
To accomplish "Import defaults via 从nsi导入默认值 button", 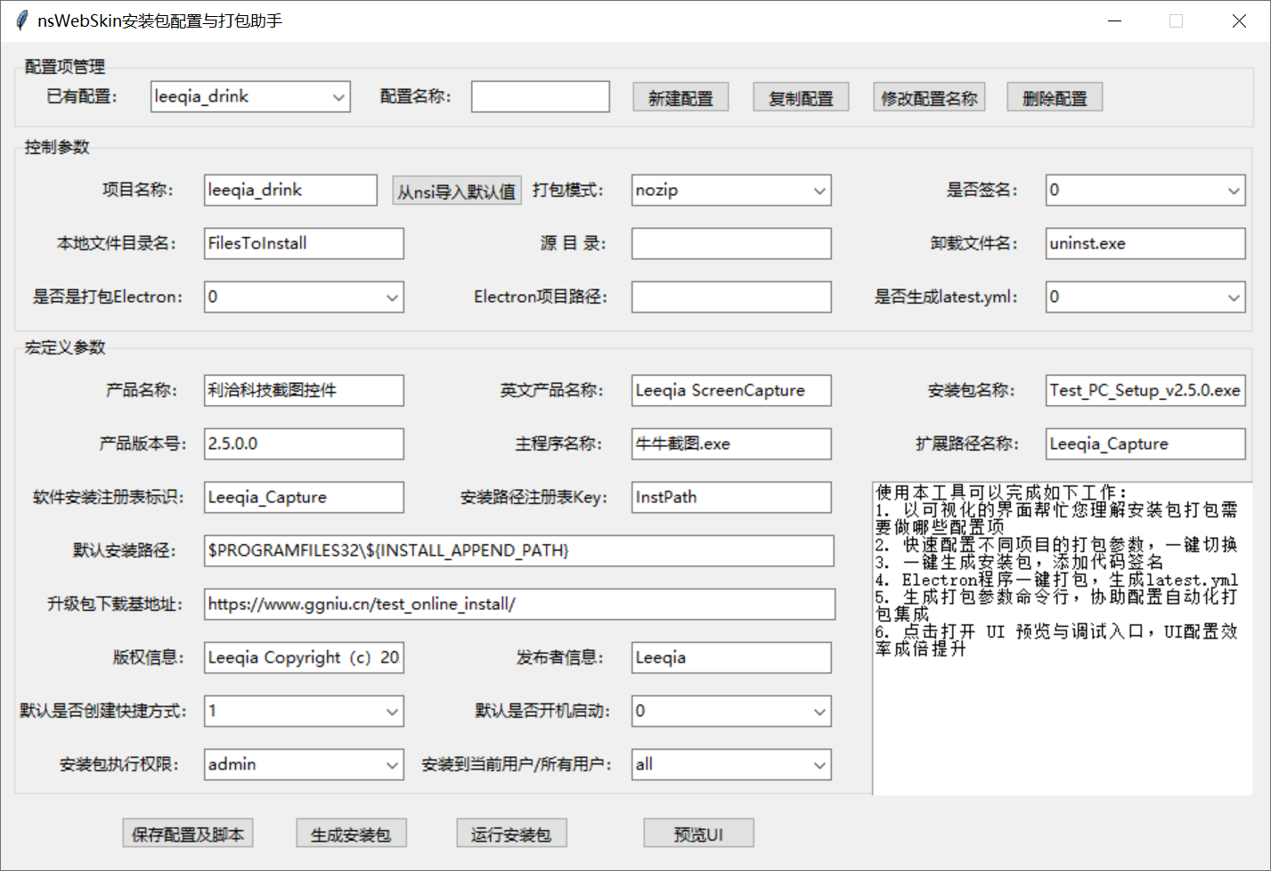I will point(457,191).
